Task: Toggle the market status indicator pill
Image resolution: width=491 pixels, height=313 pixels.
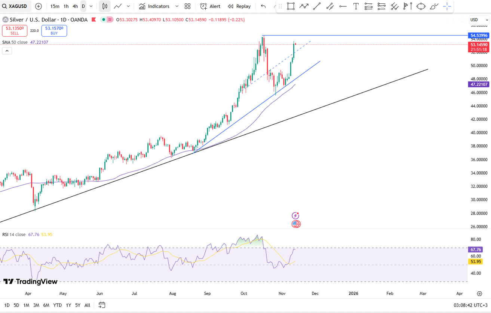Action: click(107, 20)
